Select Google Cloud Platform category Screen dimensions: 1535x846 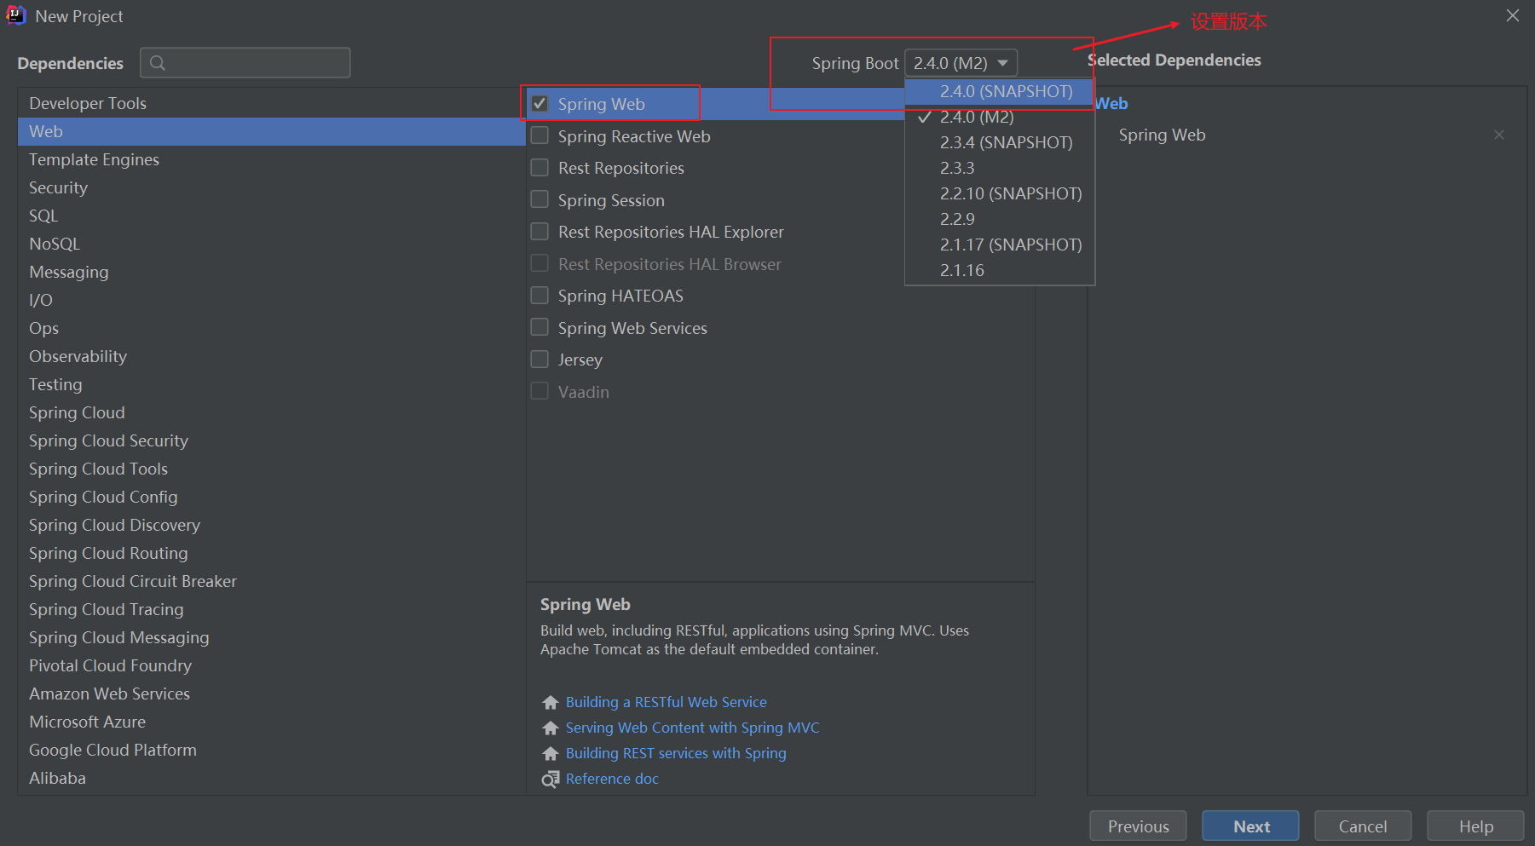[x=271, y=750]
